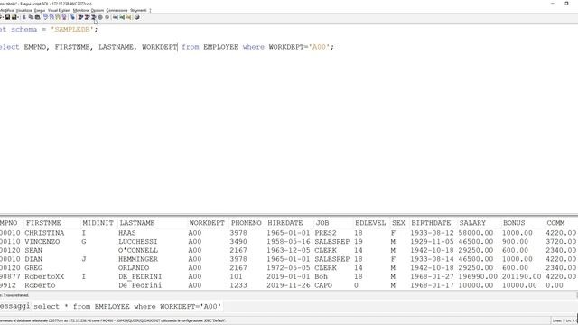
Task: Click the 3490 phone number cell
Action: [238, 242]
